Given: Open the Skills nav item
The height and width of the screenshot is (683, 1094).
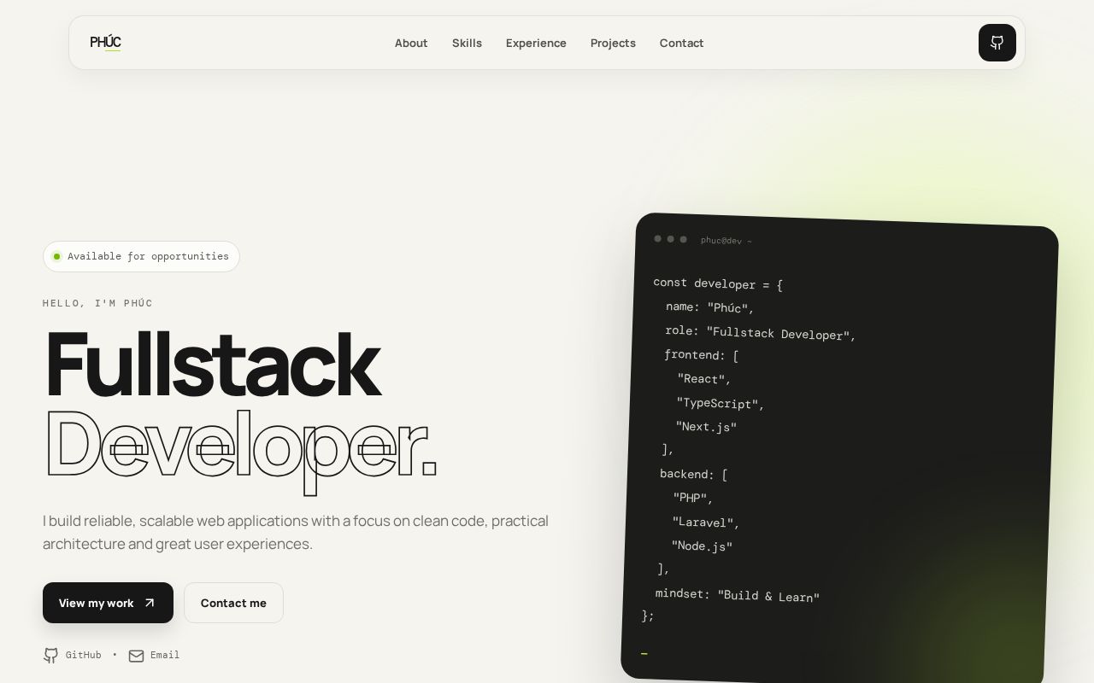Looking at the screenshot, I should click(x=467, y=43).
